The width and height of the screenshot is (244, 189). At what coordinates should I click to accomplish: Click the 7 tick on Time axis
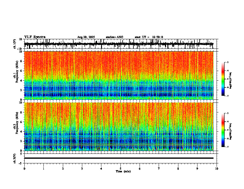pos(159,169)
